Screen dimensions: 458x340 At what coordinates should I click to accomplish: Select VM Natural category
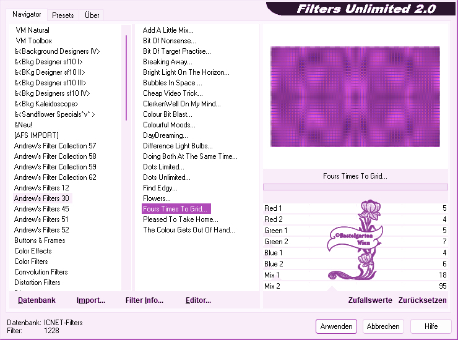pyautogui.click(x=32, y=30)
